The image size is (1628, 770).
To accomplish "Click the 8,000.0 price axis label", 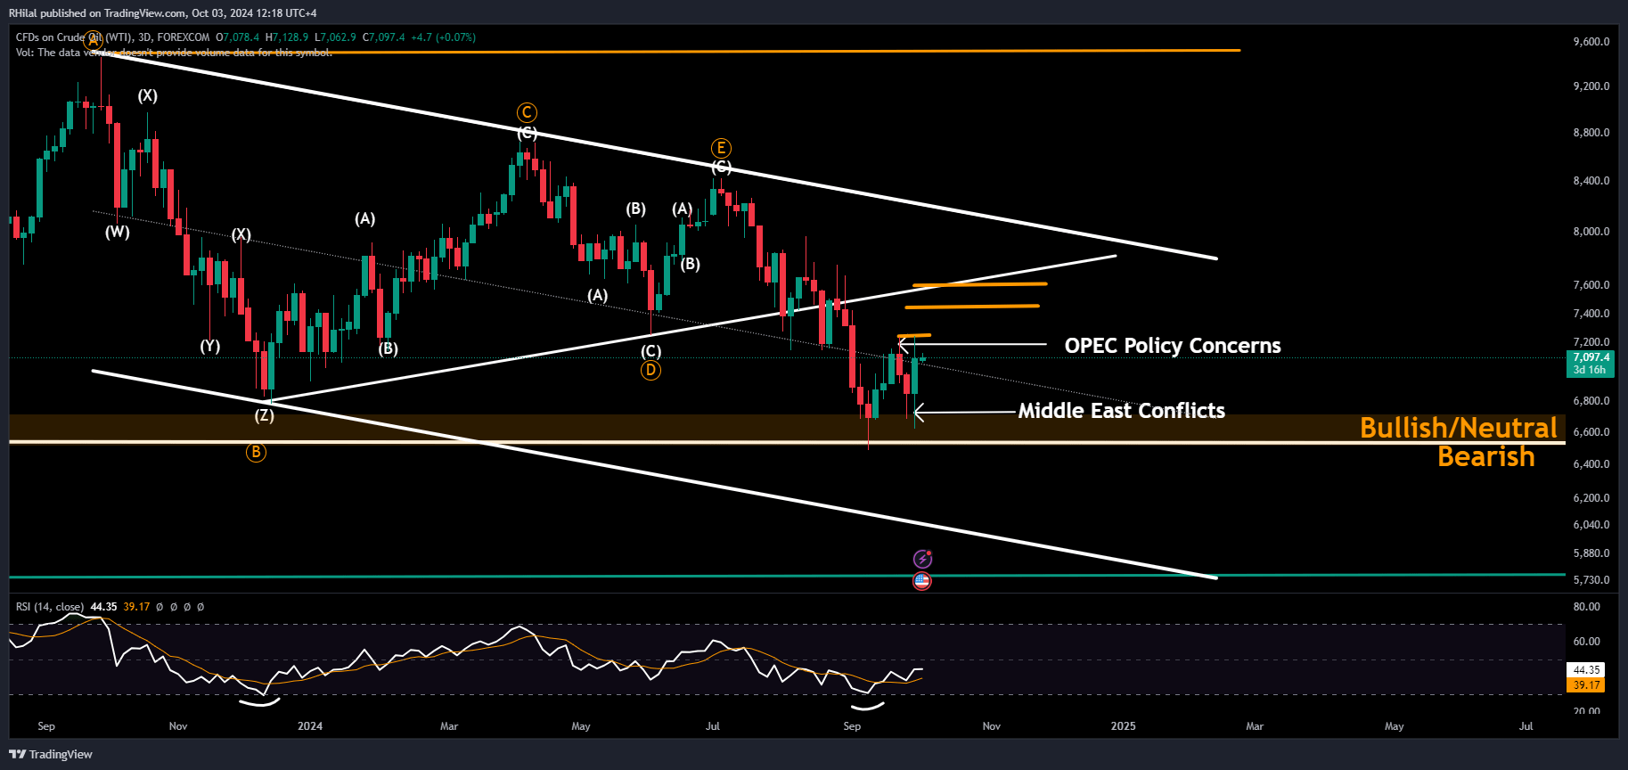I will 1591,232.
